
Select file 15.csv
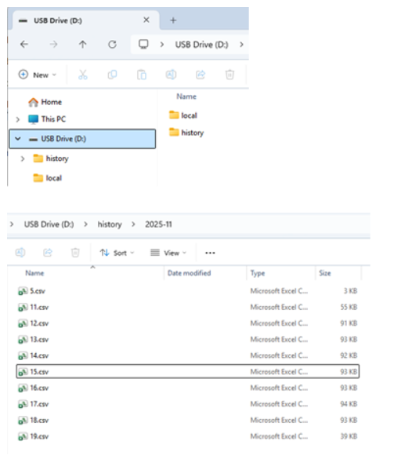187,371
